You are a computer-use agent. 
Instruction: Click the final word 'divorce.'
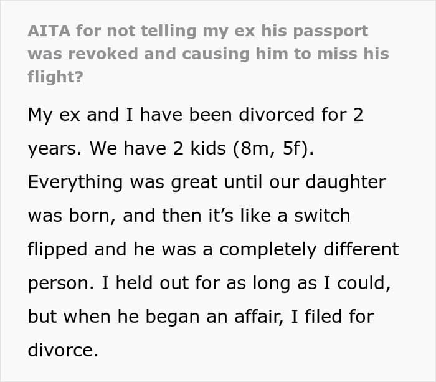[x=63, y=351]
